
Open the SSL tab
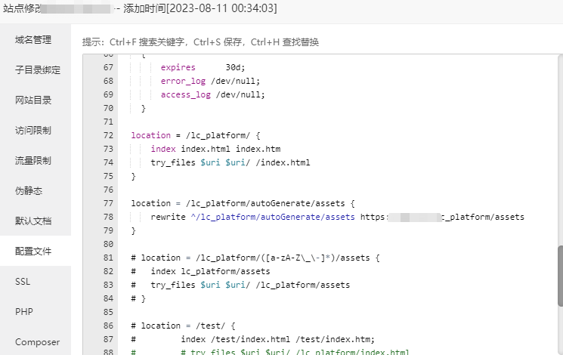click(x=23, y=282)
